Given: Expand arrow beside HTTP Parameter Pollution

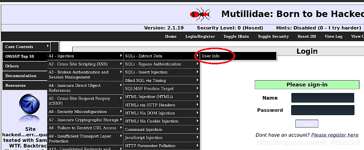Looking at the screenshot, I should coord(198,145).
